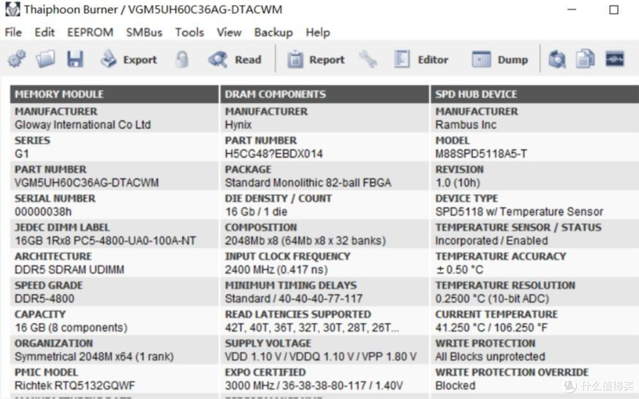Image resolution: width=639 pixels, height=399 pixels.
Task: Select the part number VGM5UH60C36AG-DTACWM value
Action: pyautogui.click(x=86, y=182)
